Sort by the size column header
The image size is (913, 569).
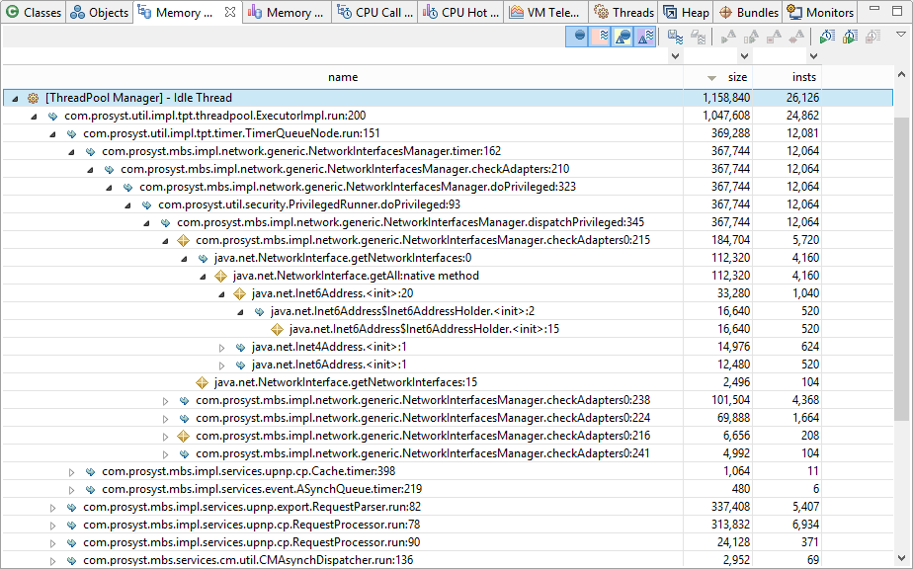tap(737, 77)
